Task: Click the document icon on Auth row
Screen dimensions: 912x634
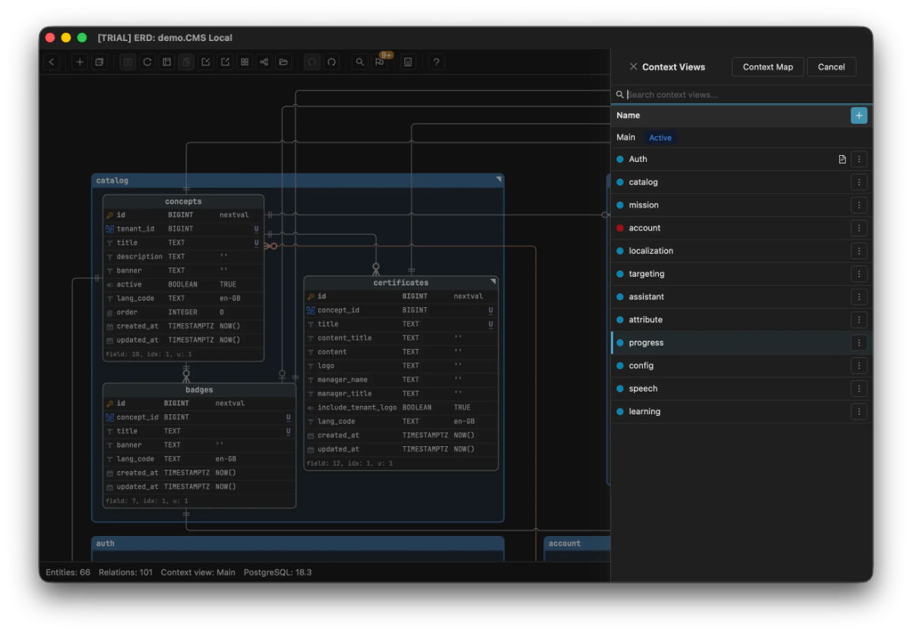Action: click(842, 160)
